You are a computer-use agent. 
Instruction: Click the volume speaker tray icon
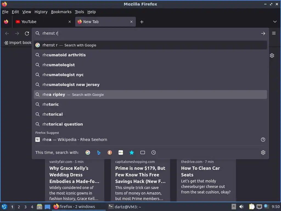(241, 207)
